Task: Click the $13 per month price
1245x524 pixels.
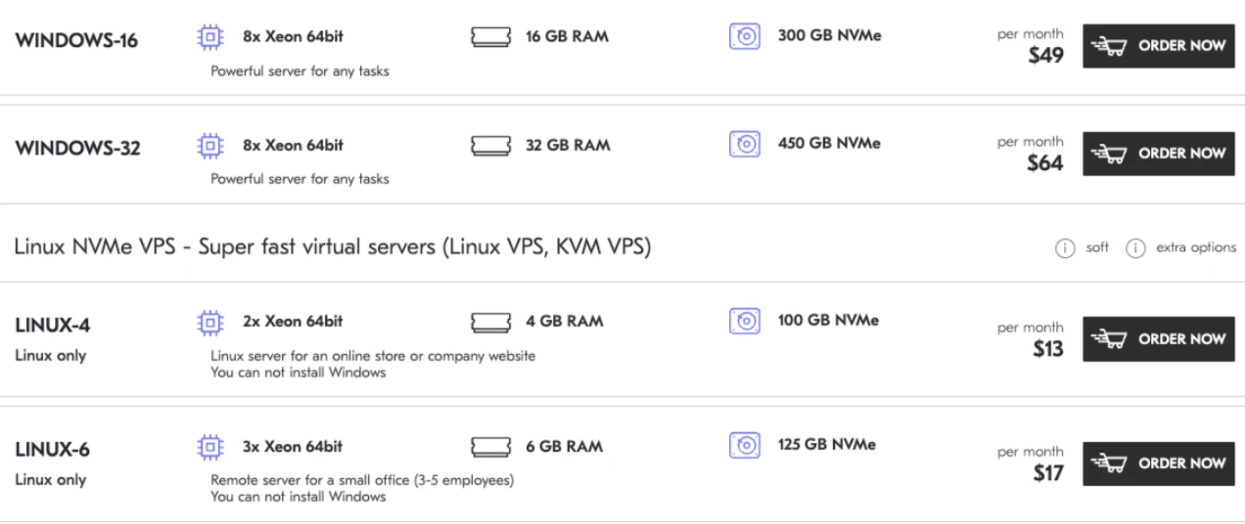Action: point(1047,349)
